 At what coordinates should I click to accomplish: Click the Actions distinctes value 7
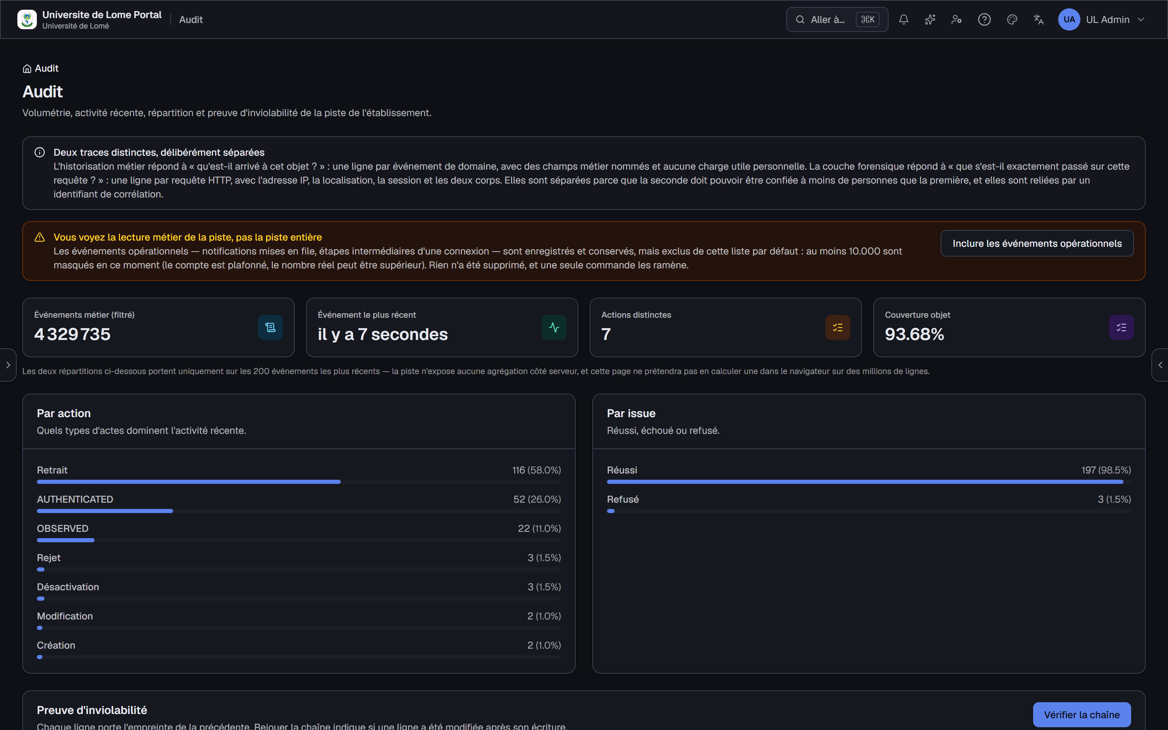(x=606, y=334)
